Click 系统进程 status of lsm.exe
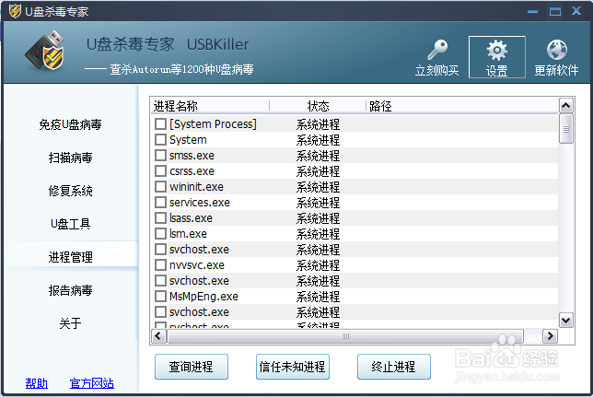This screenshot has height=398, width=593. [x=318, y=234]
